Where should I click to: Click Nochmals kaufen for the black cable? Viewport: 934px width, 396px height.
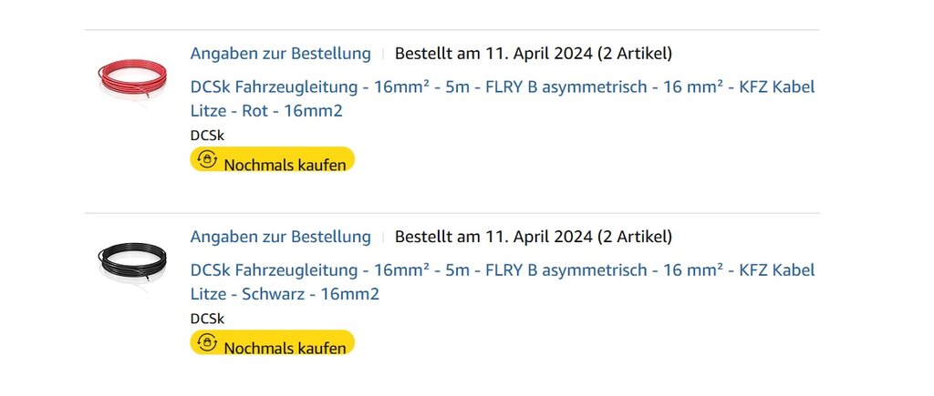(x=272, y=342)
